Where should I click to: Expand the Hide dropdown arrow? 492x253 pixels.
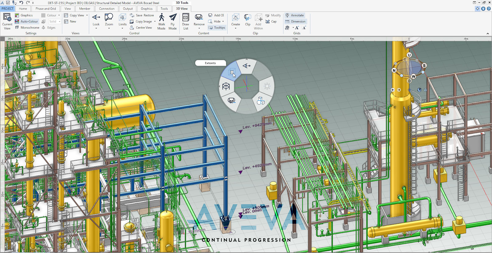pos(223,21)
